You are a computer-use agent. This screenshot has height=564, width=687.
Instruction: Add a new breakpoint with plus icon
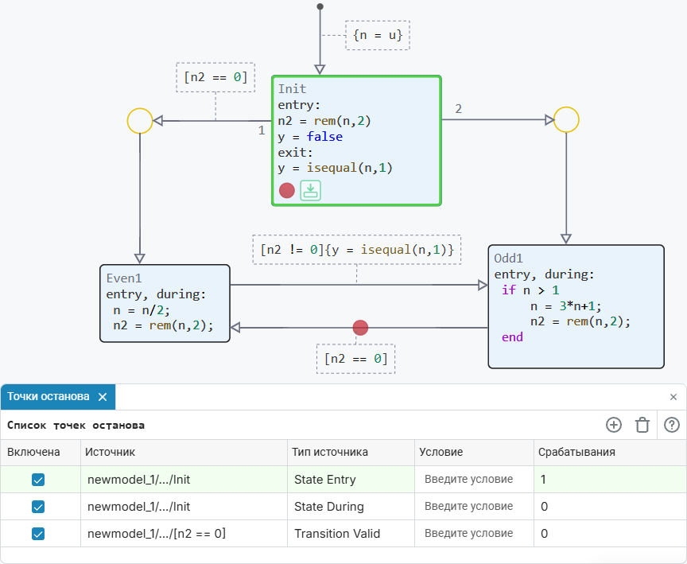coord(613,425)
